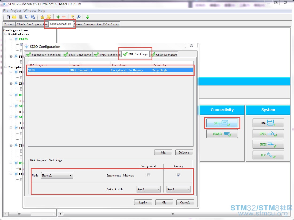Click the left tree panel horizontal scrollbar

click(x=20, y=214)
